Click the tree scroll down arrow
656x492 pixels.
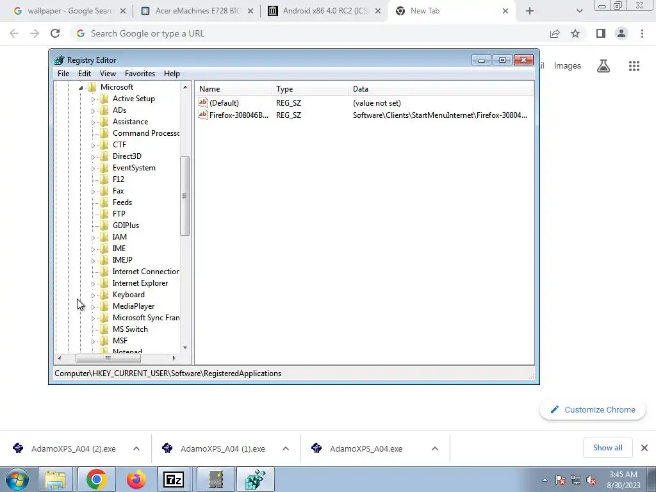tap(185, 348)
